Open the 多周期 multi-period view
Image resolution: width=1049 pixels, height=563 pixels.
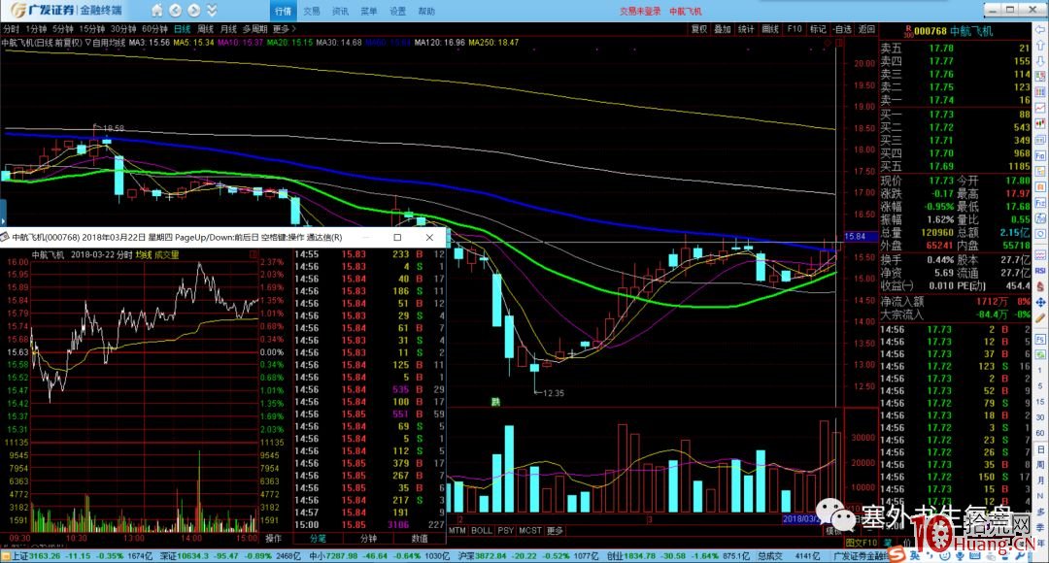(x=254, y=29)
